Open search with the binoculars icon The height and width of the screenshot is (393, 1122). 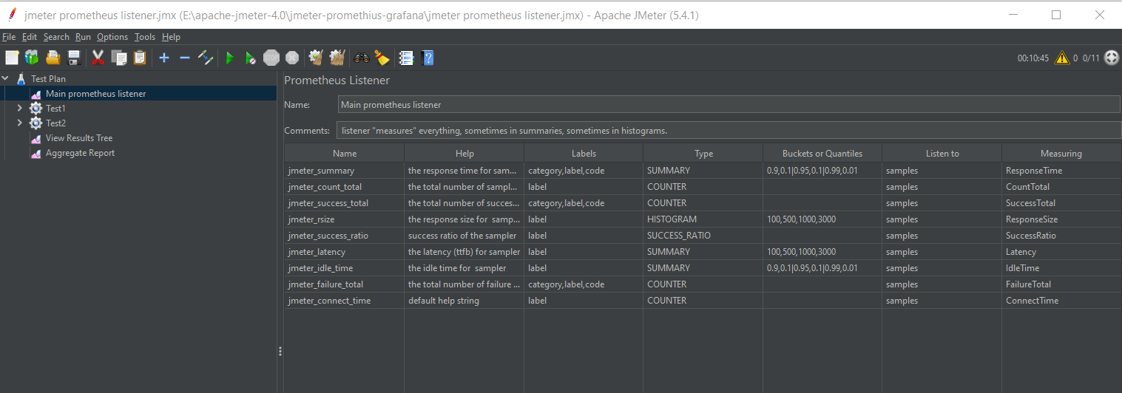click(362, 58)
